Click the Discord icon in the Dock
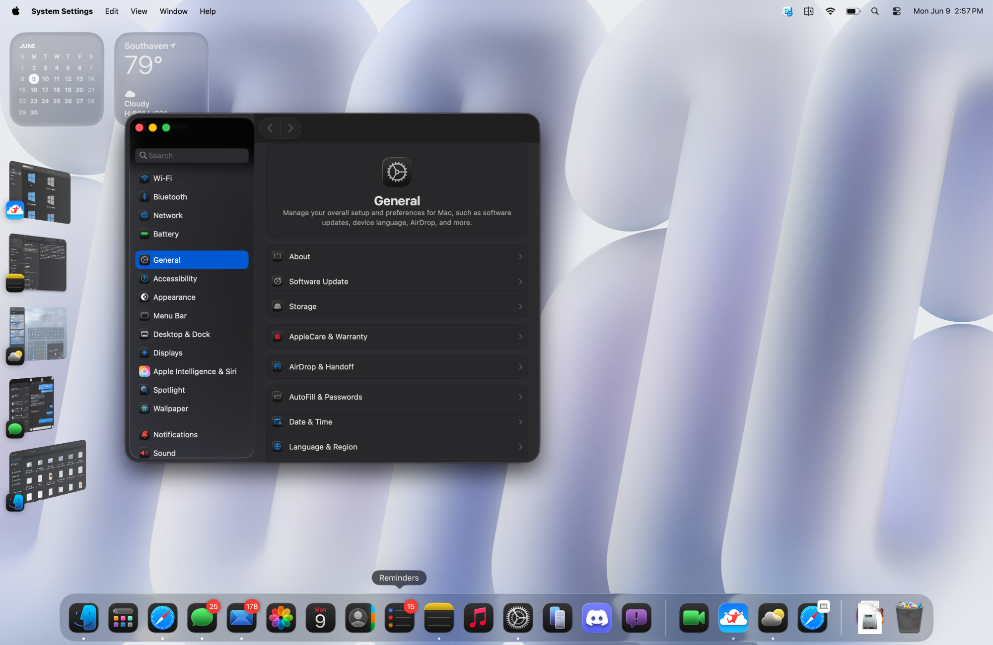Screen dimensions: 993x645 (x=597, y=618)
